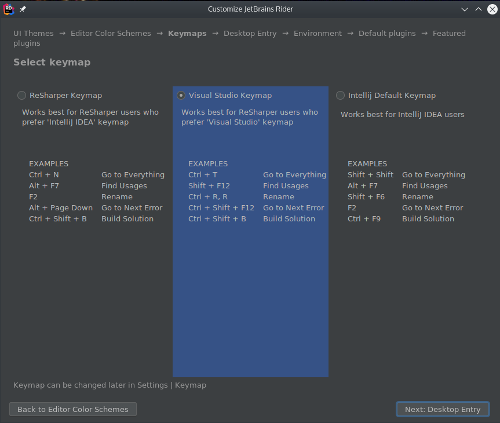The width and height of the screenshot is (500, 423).
Task: Jump to Environment breadcrumb step
Action: 317,34
